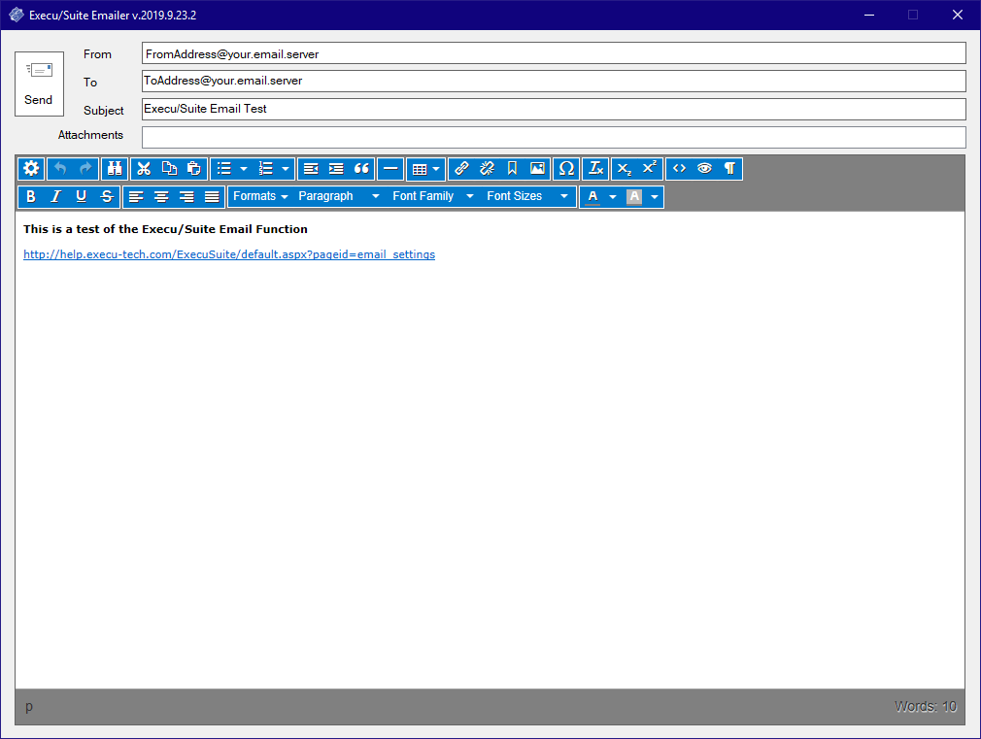981x739 pixels.
Task: Insert an anchor bookmark
Action: tap(512, 168)
